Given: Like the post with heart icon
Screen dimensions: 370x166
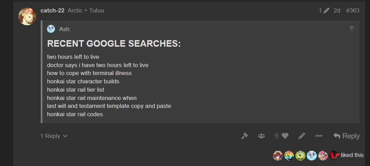Looking at the screenshot, I should pos(285,136).
